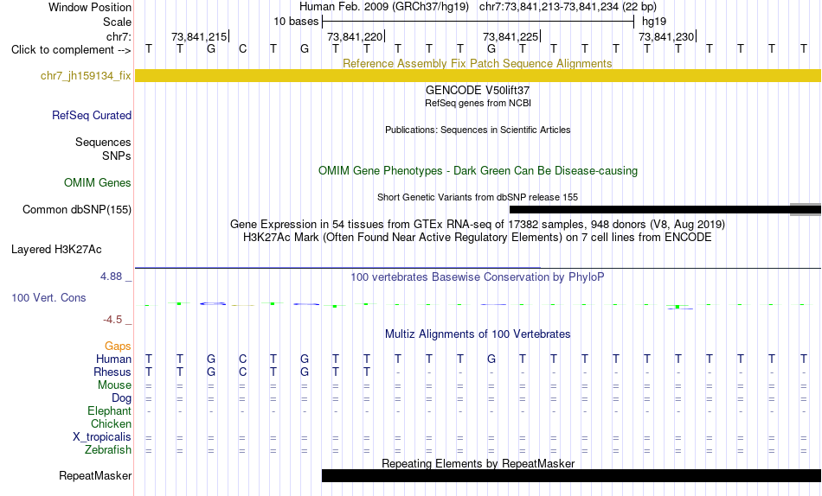Click the 10 bases scale bar
This screenshot has width=822, height=496.
tap(478, 22)
